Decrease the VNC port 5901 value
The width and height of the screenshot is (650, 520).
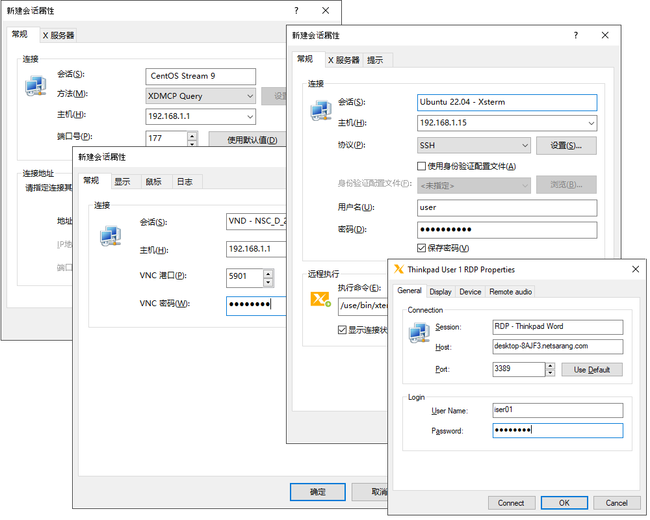click(268, 282)
